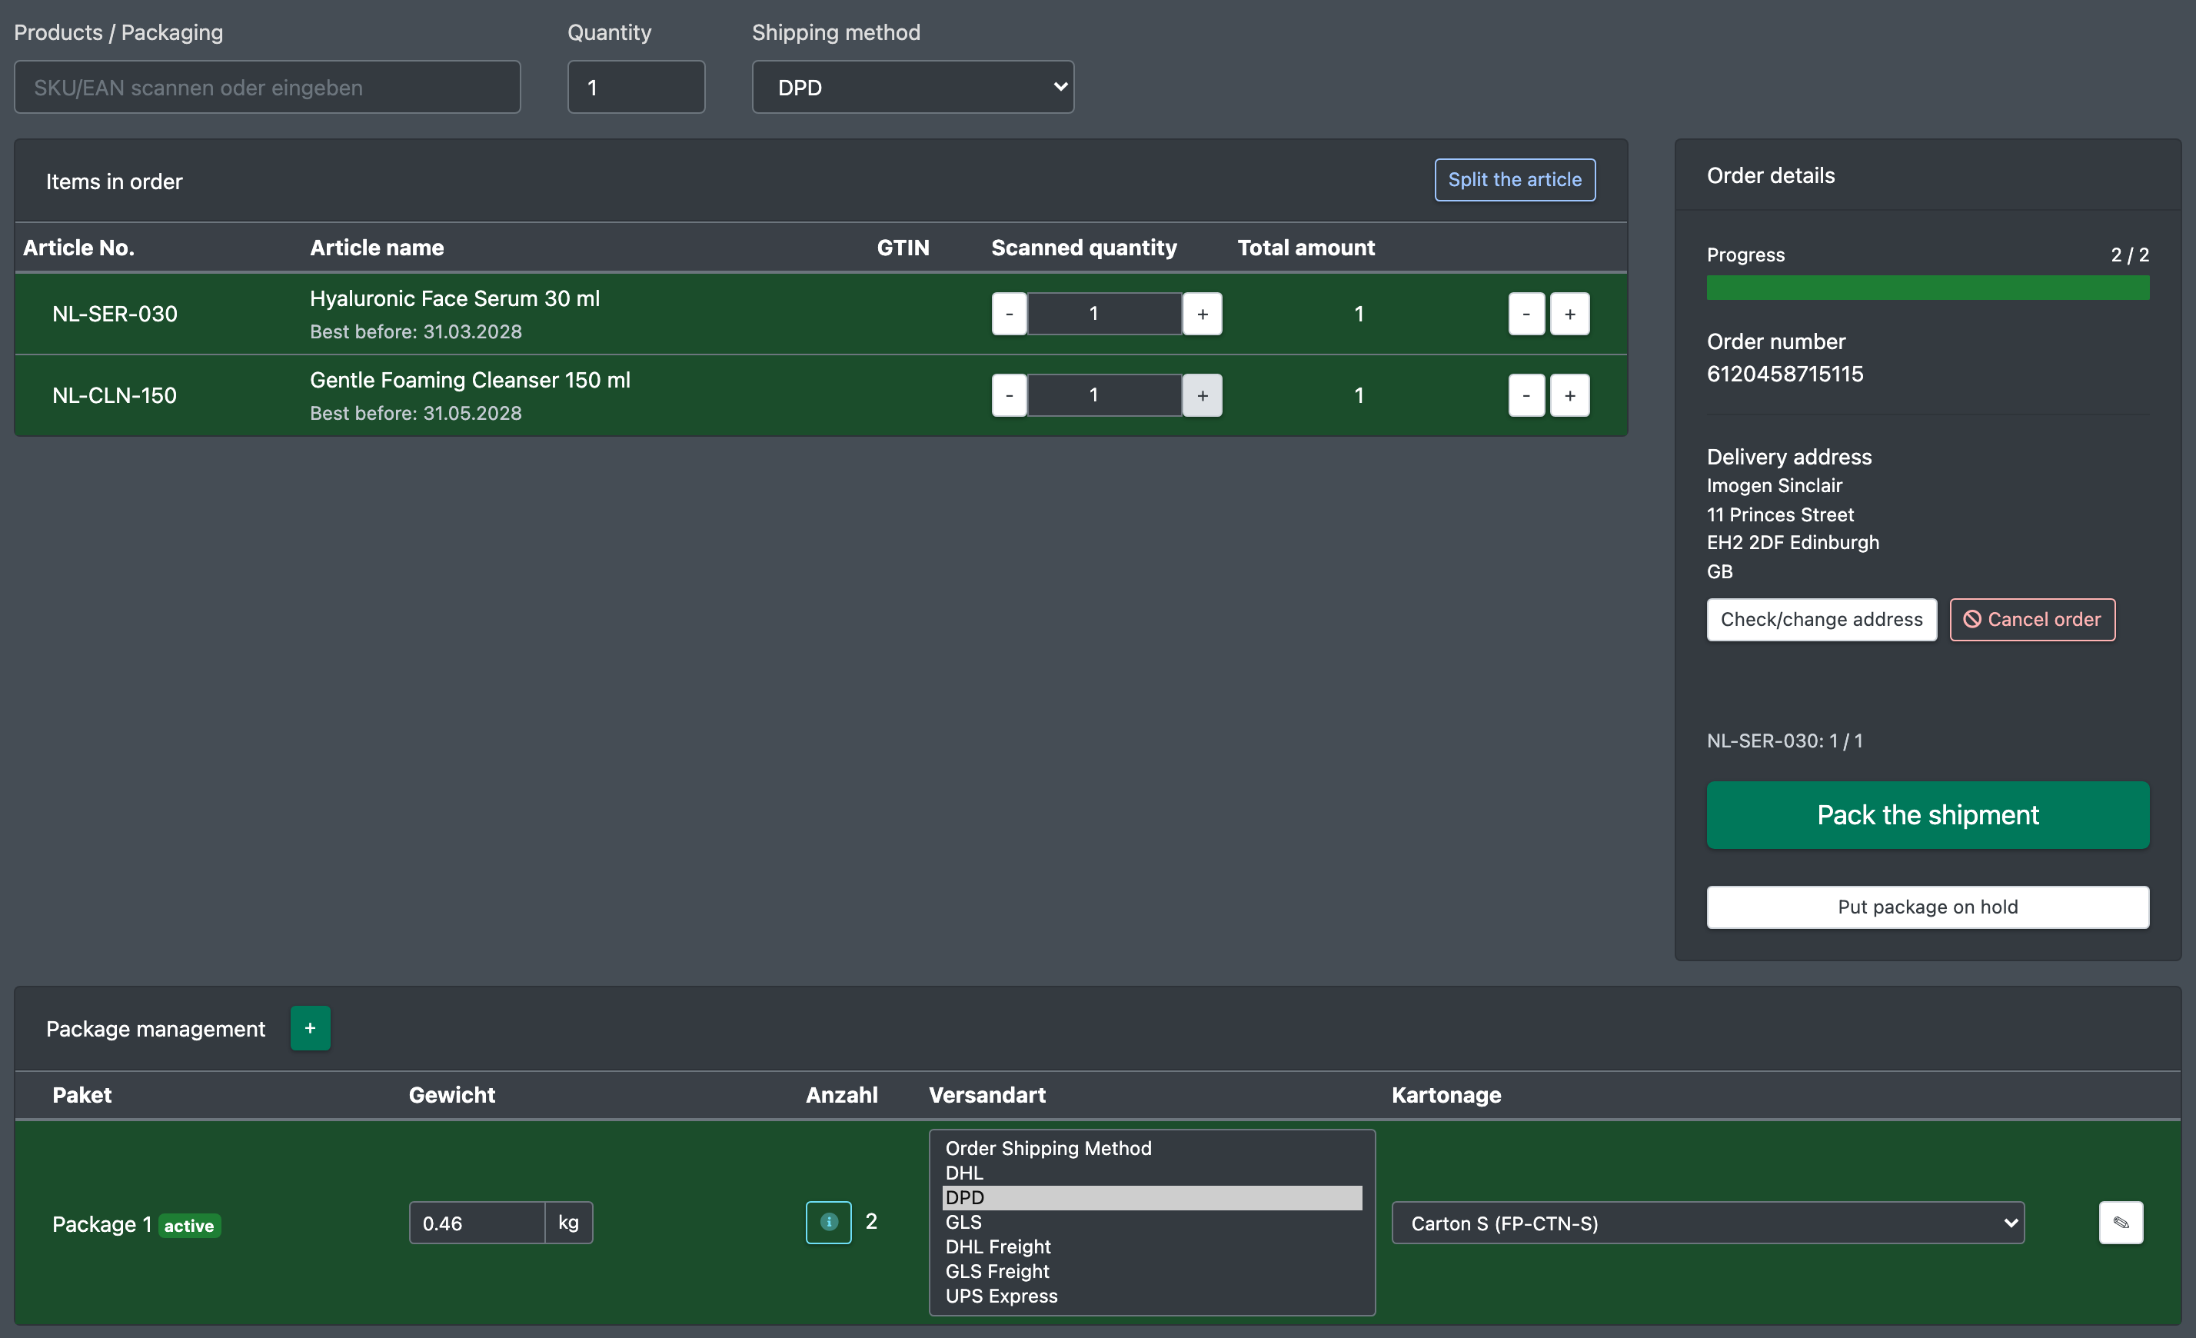Screen dimensions: 2196x1338
Task: Click the total amount plus for Hyaluronic Face Serum
Action: pos(1569,314)
